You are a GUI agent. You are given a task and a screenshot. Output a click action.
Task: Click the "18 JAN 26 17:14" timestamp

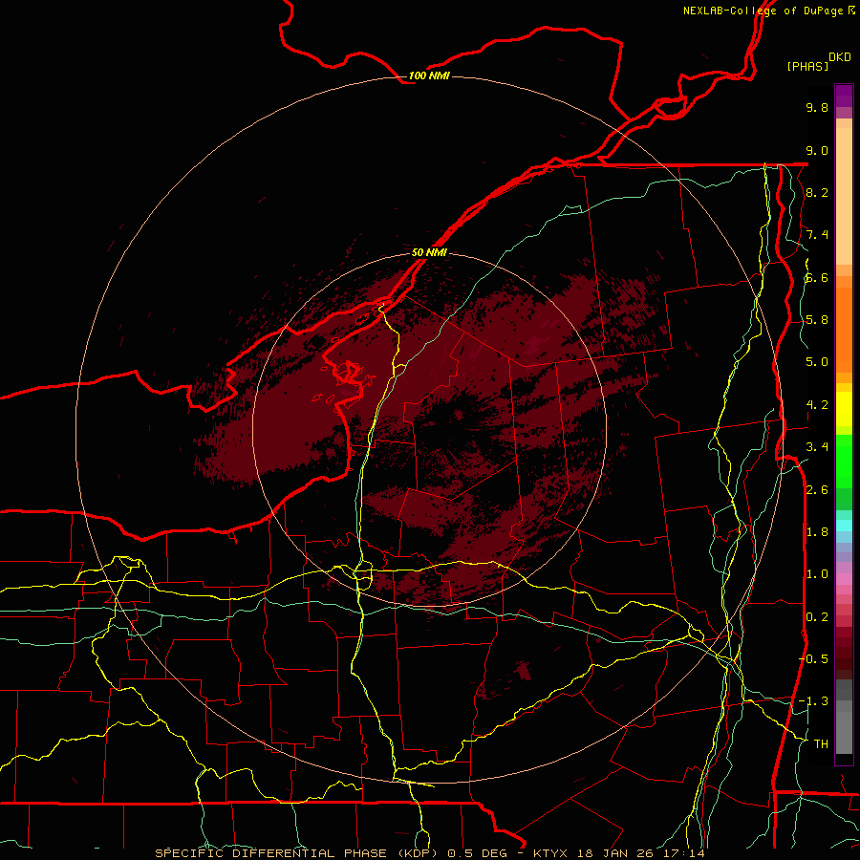click(640, 853)
